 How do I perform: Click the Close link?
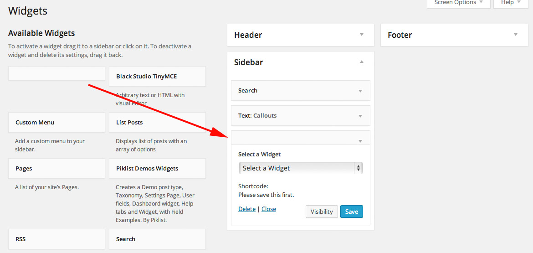[269, 209]
